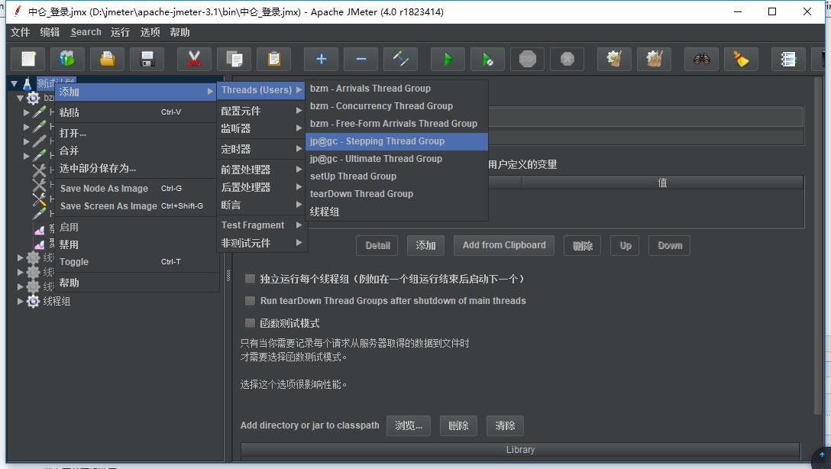
Task: Click the 清除 classpath button
Action: click(x=505, y=425)
